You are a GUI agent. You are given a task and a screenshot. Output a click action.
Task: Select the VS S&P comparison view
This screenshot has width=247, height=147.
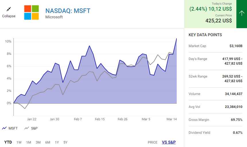pos(169,142)
